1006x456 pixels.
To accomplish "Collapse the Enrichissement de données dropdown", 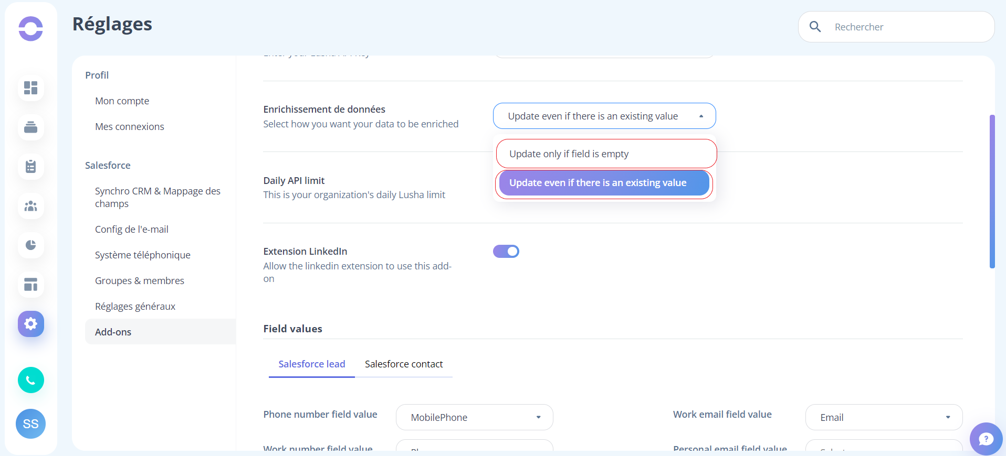I will pyautogui.click(x=604, y=116).
